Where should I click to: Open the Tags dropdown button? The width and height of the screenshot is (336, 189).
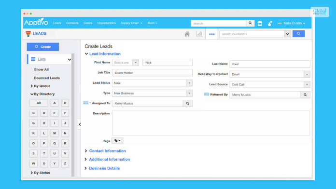(117, 141)
